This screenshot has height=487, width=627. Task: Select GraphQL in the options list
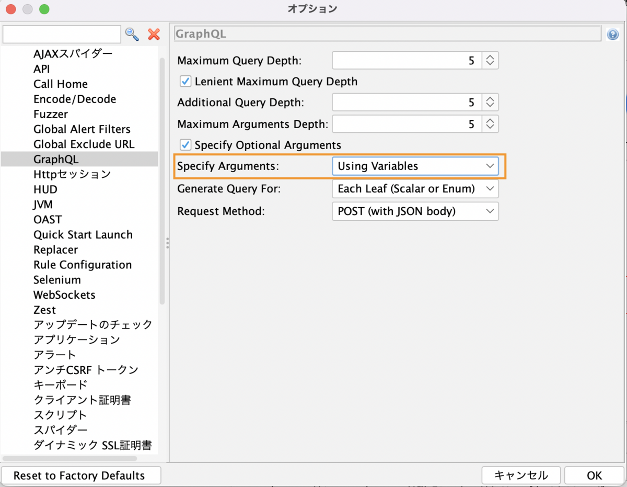click(79, 160)
